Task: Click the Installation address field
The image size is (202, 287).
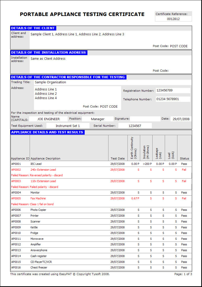Action: point(111,64)
